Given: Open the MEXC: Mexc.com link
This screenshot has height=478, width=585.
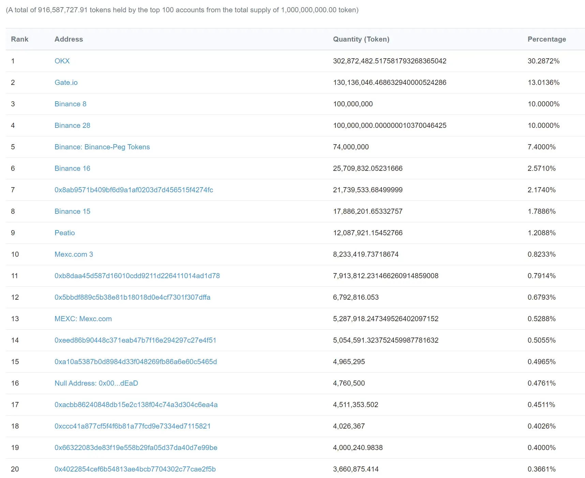Looking at the screenshot, I should pyautogui.click(x=83, y=319).
